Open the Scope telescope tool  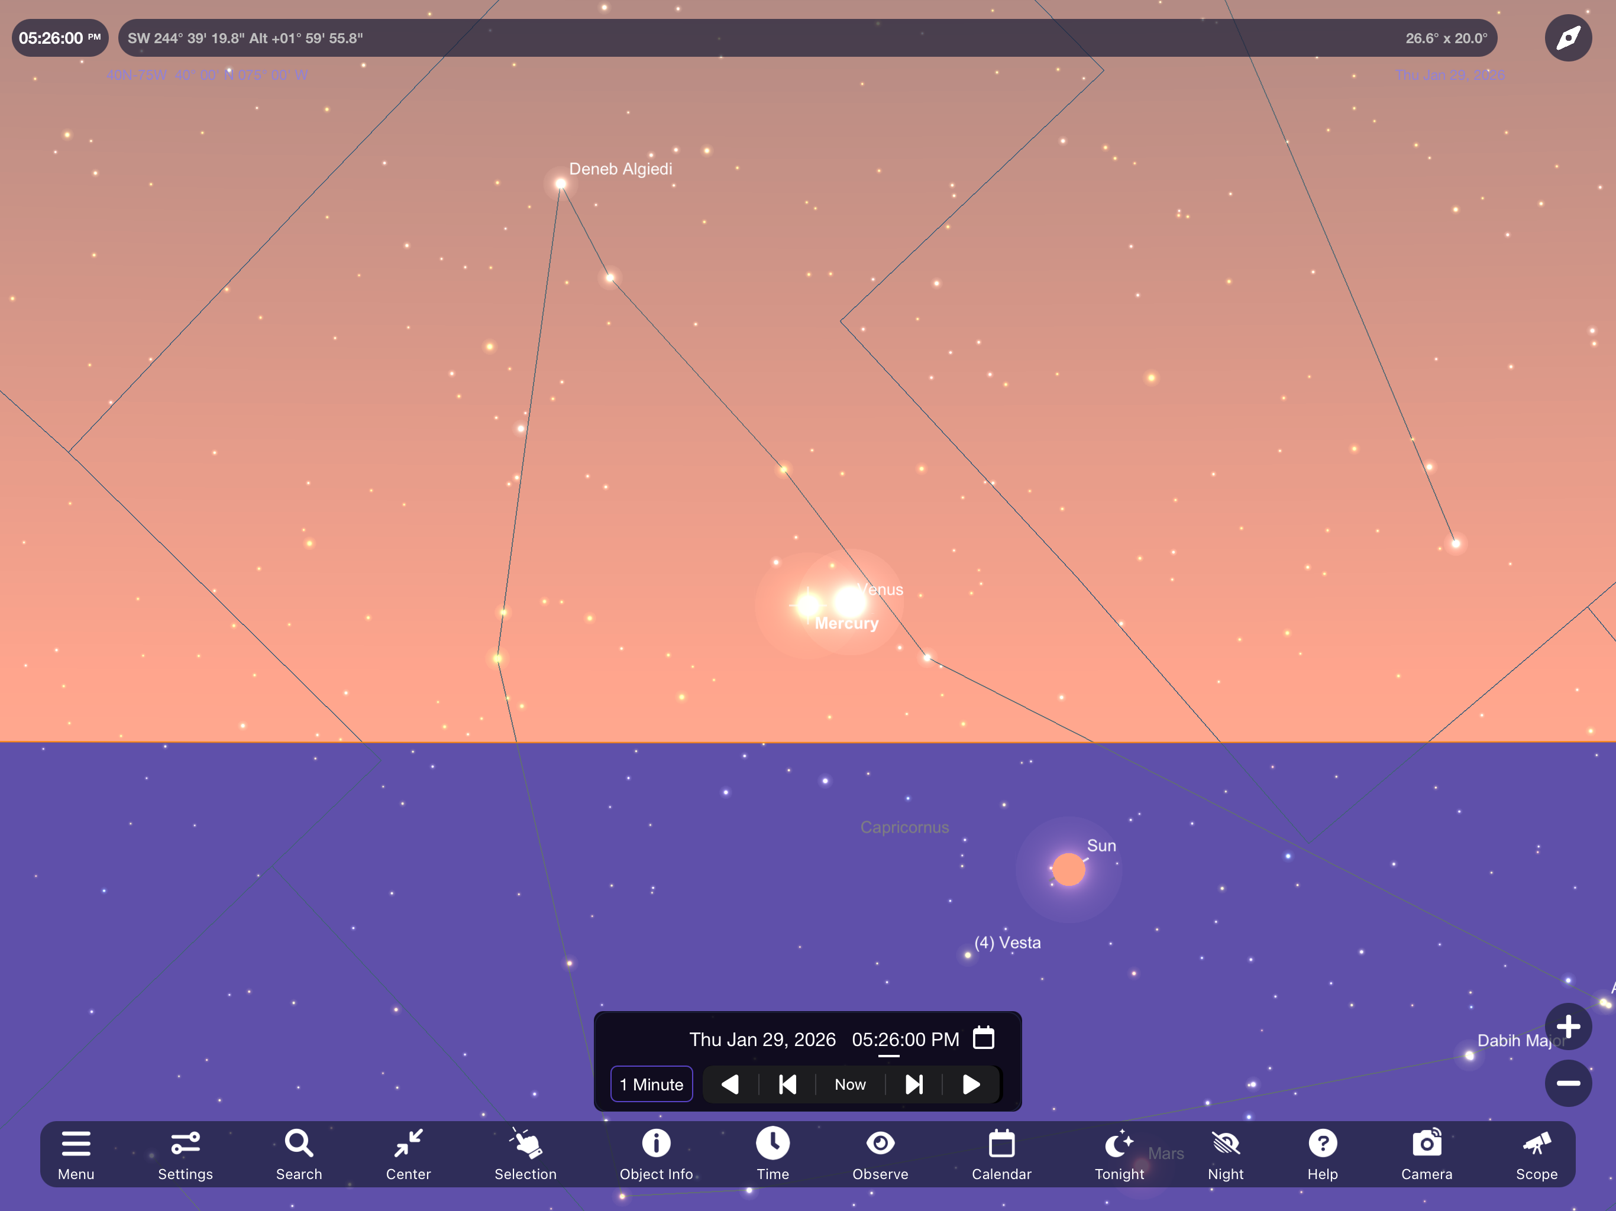point(1536,1154)
